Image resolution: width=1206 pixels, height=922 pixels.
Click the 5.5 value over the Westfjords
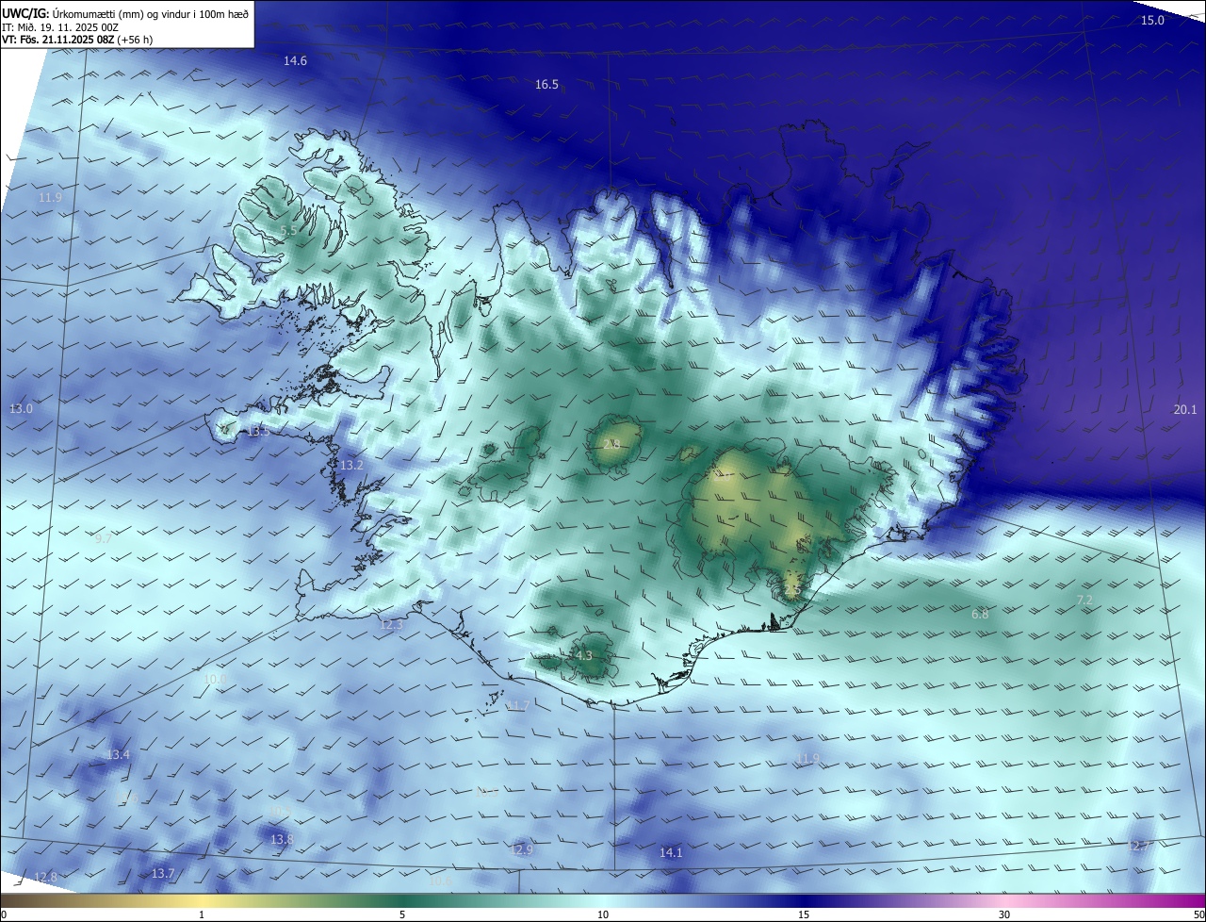(288, 230)
